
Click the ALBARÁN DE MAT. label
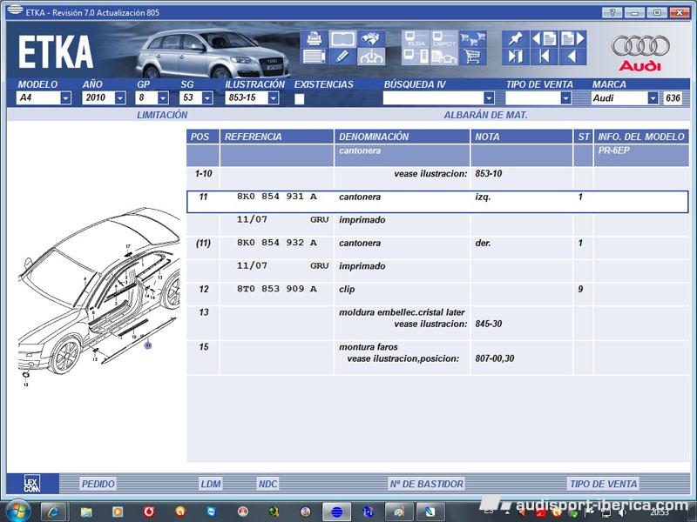(x=485, y=115)
